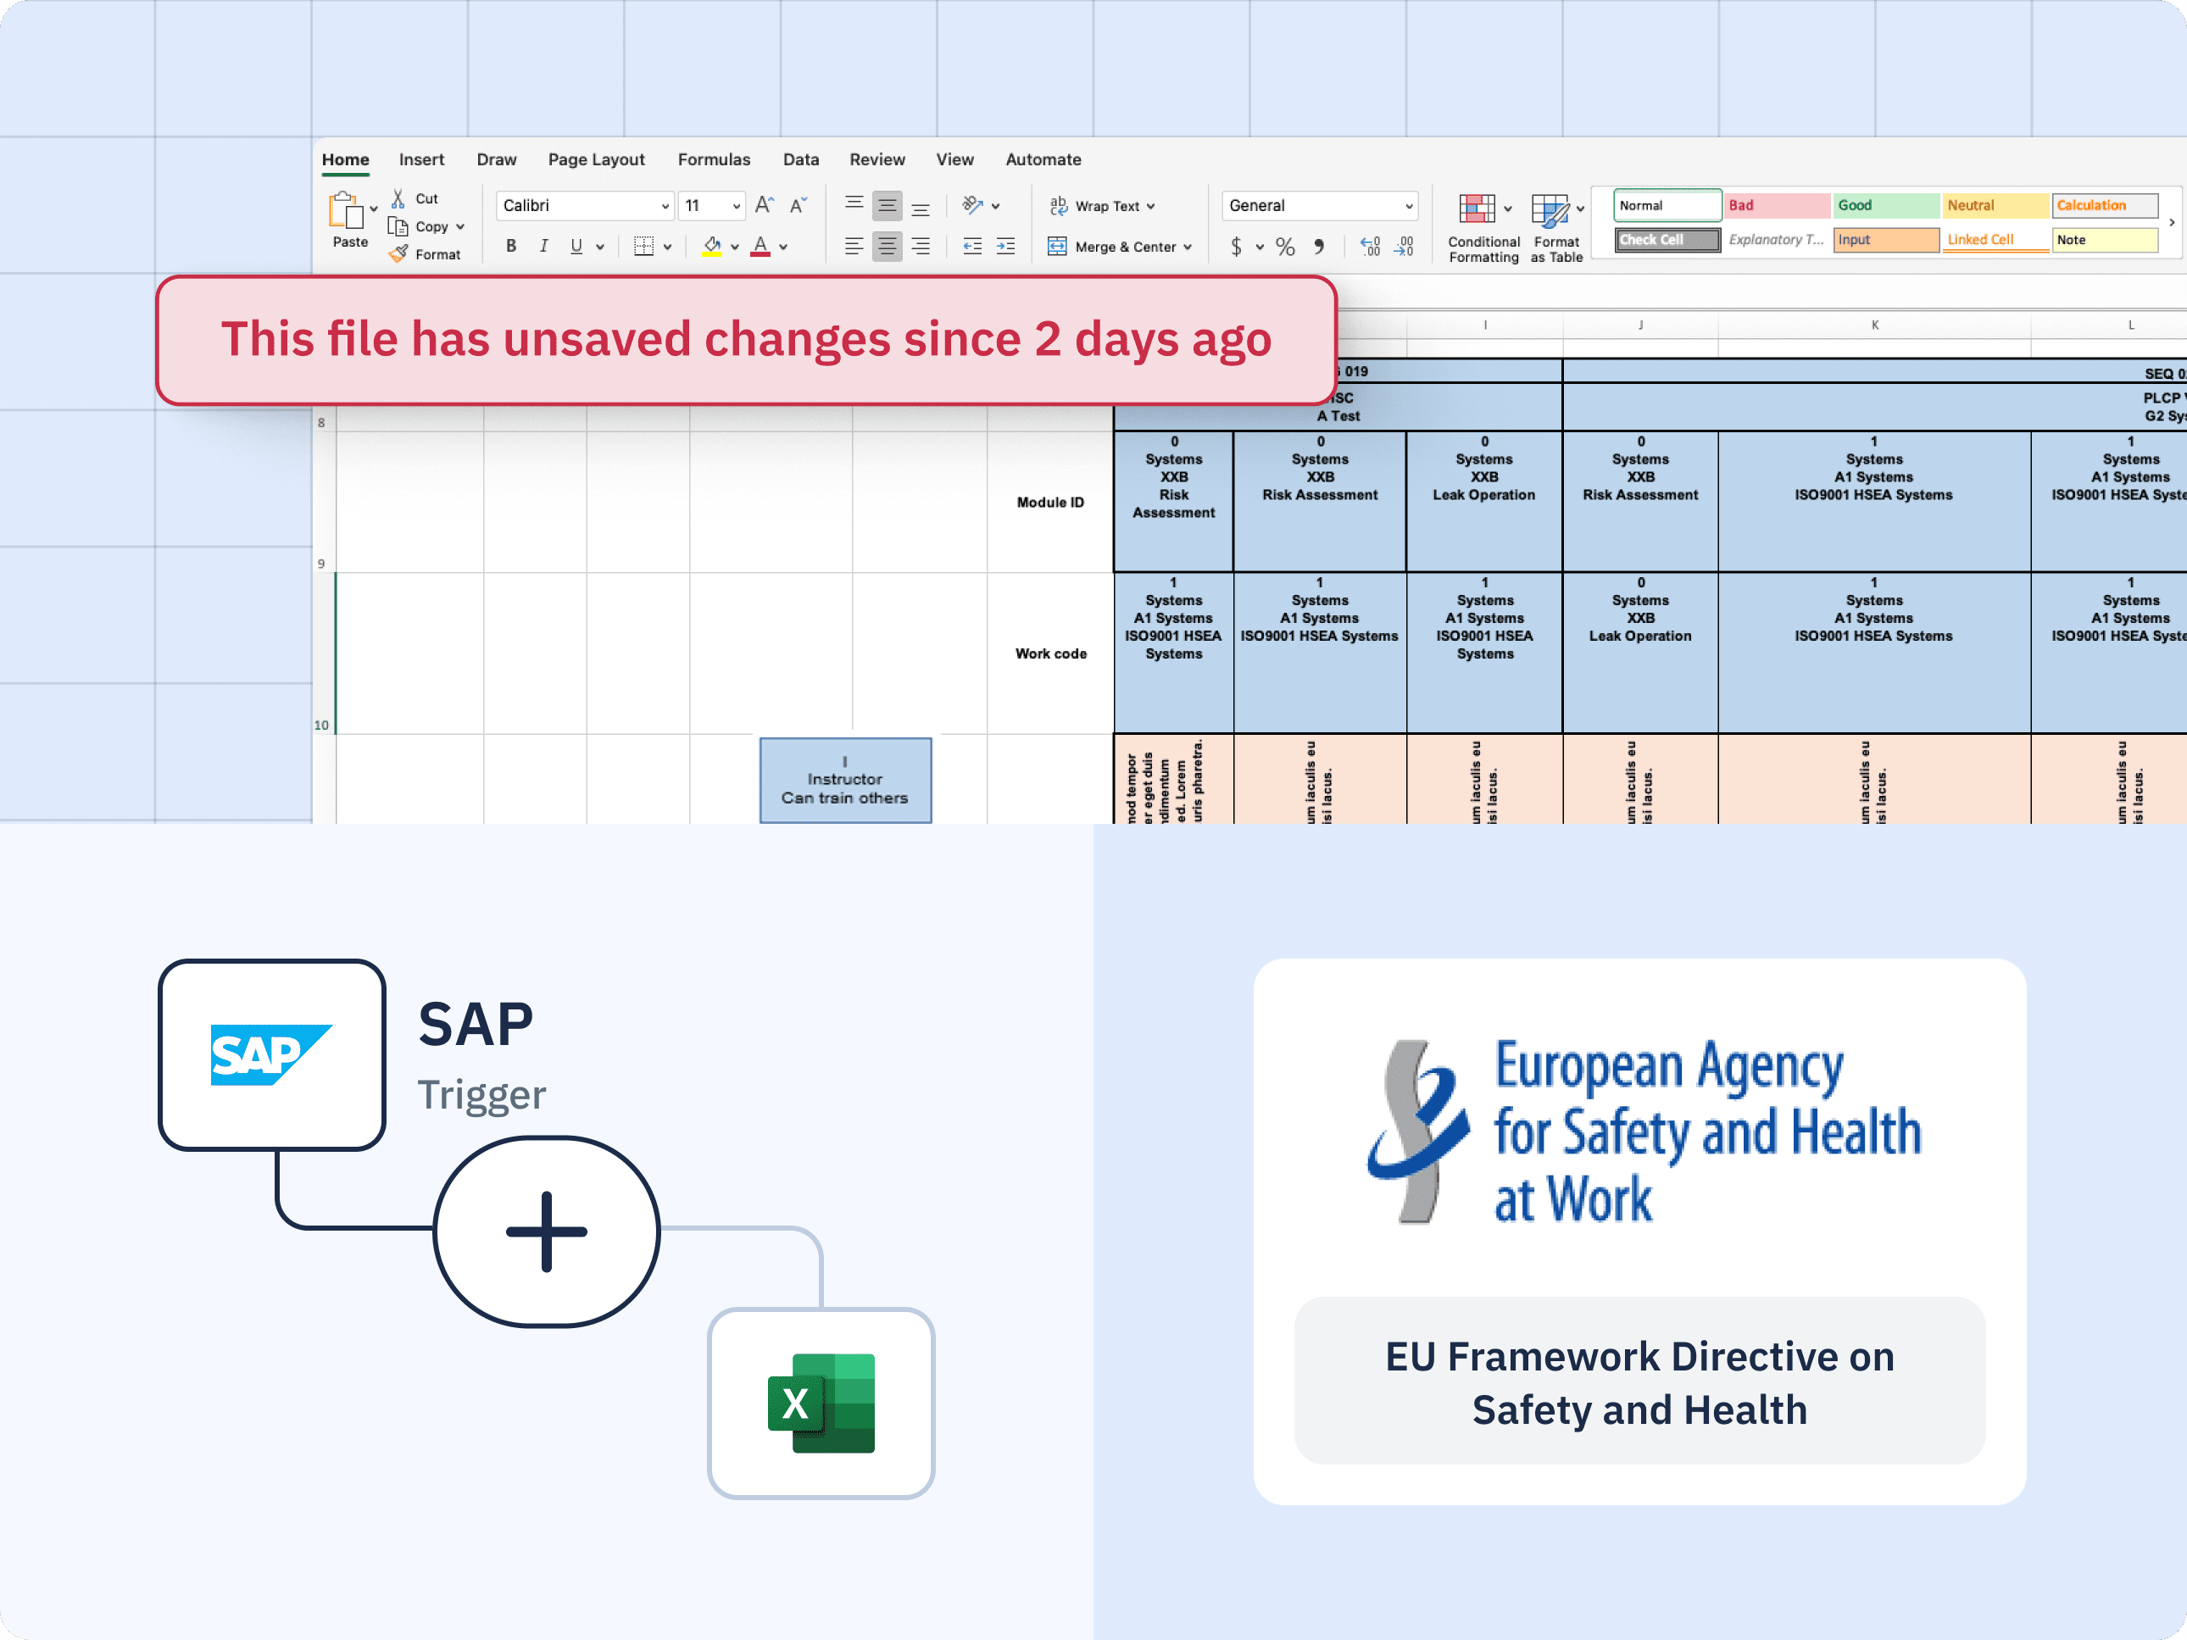Expand Paste options arrow
This screenshot has width=2187, height=1640.
[x=374, y=209]
